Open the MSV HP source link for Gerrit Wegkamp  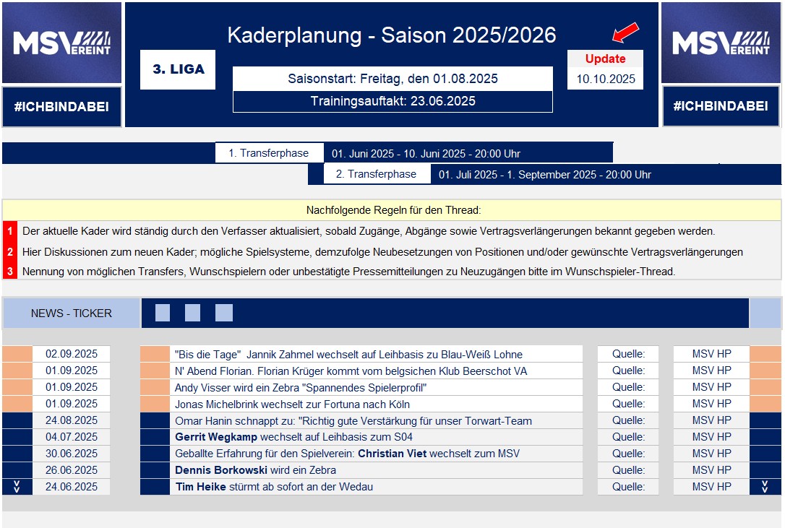click(x=711, y=436)
